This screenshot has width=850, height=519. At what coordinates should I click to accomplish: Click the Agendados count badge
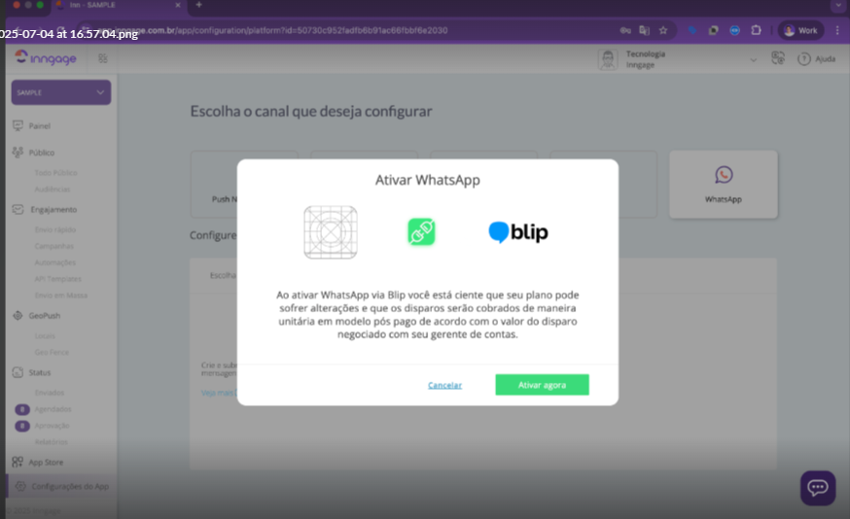click(x=22, y=409)
